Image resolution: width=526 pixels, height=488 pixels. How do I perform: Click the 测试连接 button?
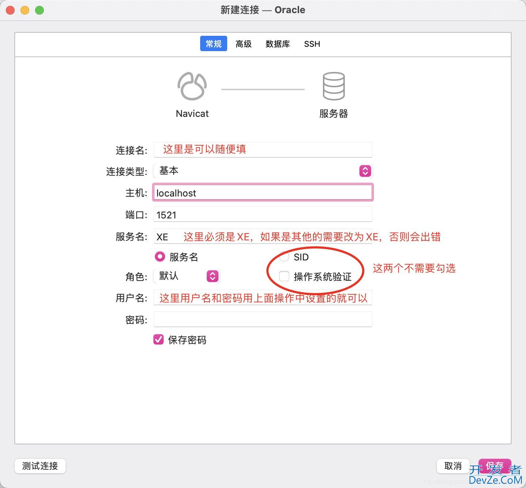pyautogui.click(x=40, y=466)
